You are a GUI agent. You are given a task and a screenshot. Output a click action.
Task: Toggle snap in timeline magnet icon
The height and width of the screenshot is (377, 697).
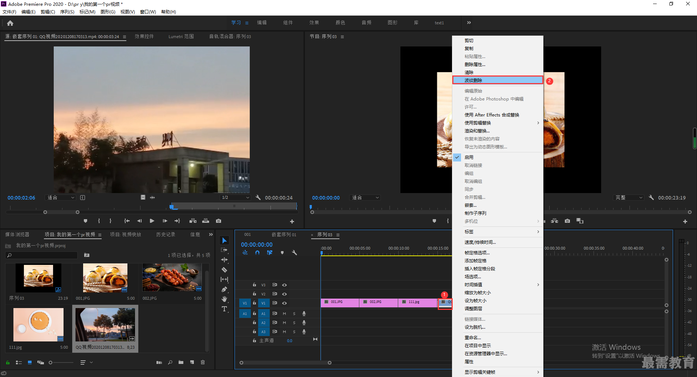coord(257,253)
